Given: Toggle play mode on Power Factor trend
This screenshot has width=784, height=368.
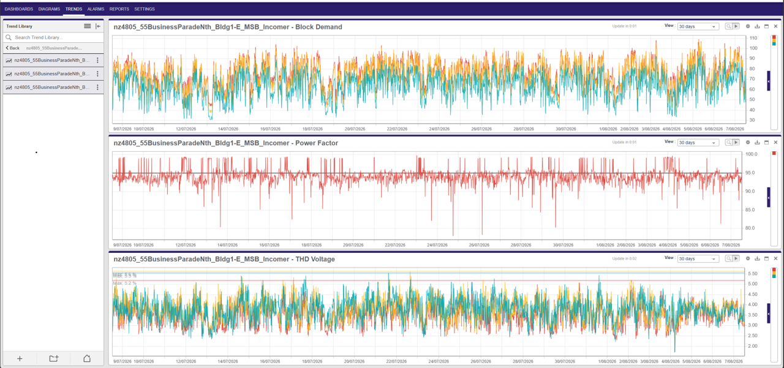Looking at the screenshot, I should click(736, 142).
